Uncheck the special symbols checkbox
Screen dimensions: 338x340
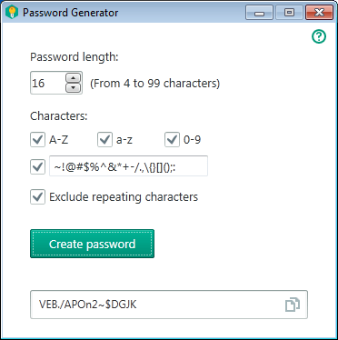pos(37,166)
